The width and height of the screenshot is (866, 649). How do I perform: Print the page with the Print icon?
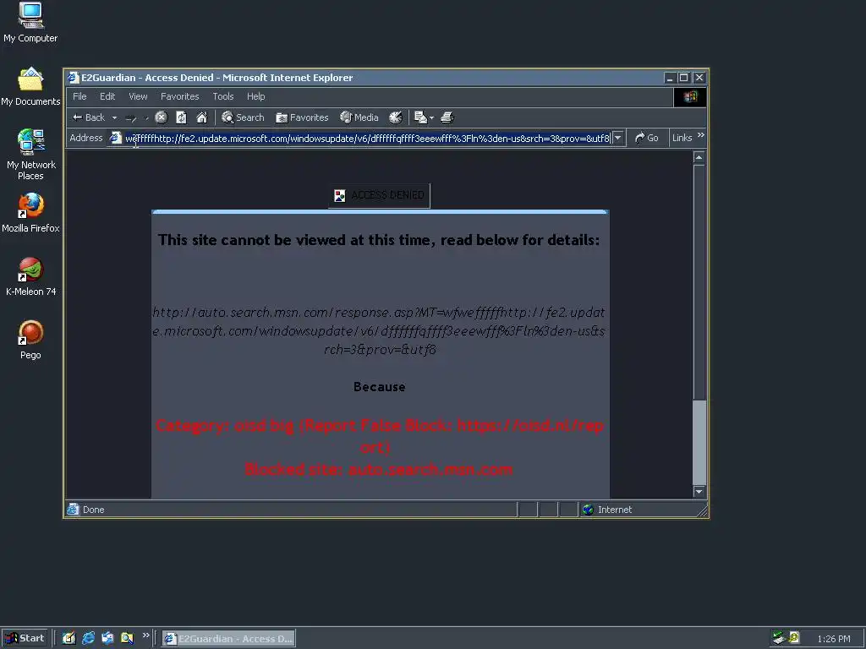(x=447, y=117)
